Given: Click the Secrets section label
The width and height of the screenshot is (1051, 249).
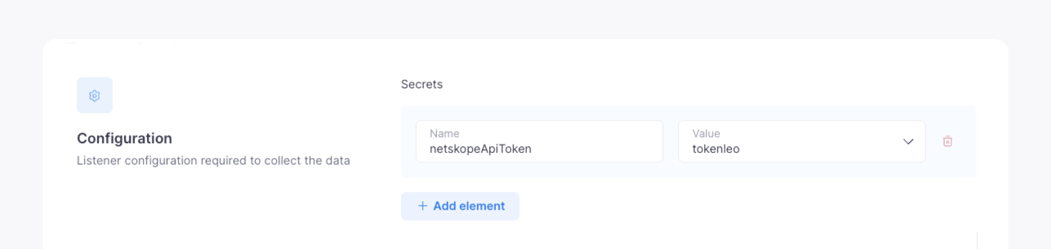Looking at the screenshot, I should 421,84.
